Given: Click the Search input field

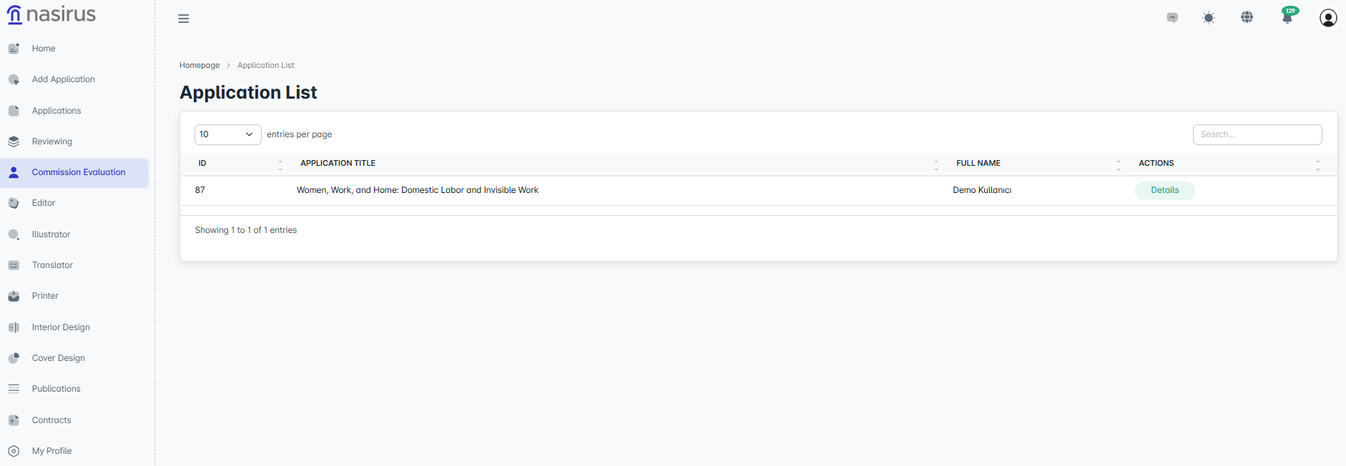Looking at the screenshot, I should click(x=1257, y=134).
